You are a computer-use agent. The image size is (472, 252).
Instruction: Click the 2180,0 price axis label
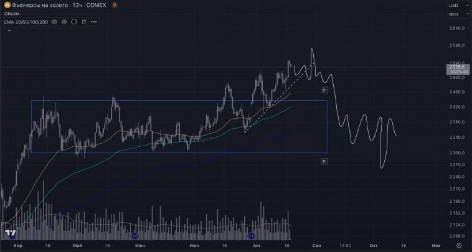click(x=457, y=201)
